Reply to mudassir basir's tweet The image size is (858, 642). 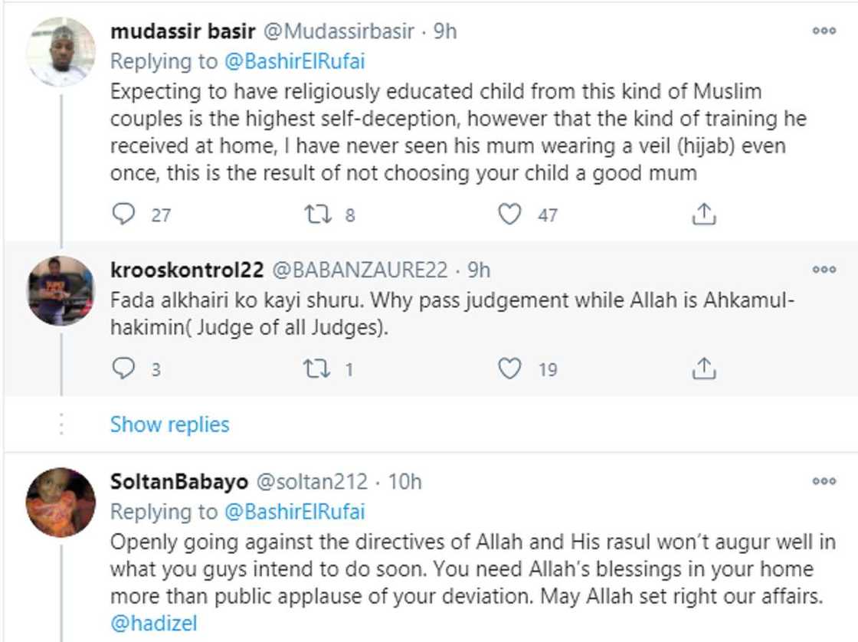(123, 215)
